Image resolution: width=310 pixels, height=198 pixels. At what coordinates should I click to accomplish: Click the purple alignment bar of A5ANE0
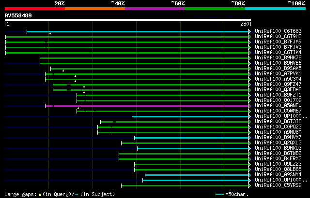coord(147,106)
